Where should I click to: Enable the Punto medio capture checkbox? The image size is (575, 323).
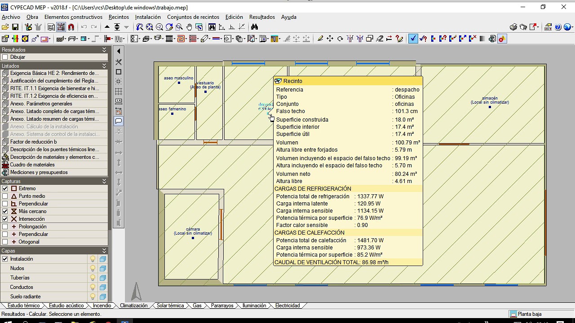pos(5,196)
